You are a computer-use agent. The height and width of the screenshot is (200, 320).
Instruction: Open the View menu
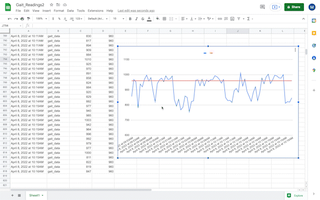tap(36, 11)
